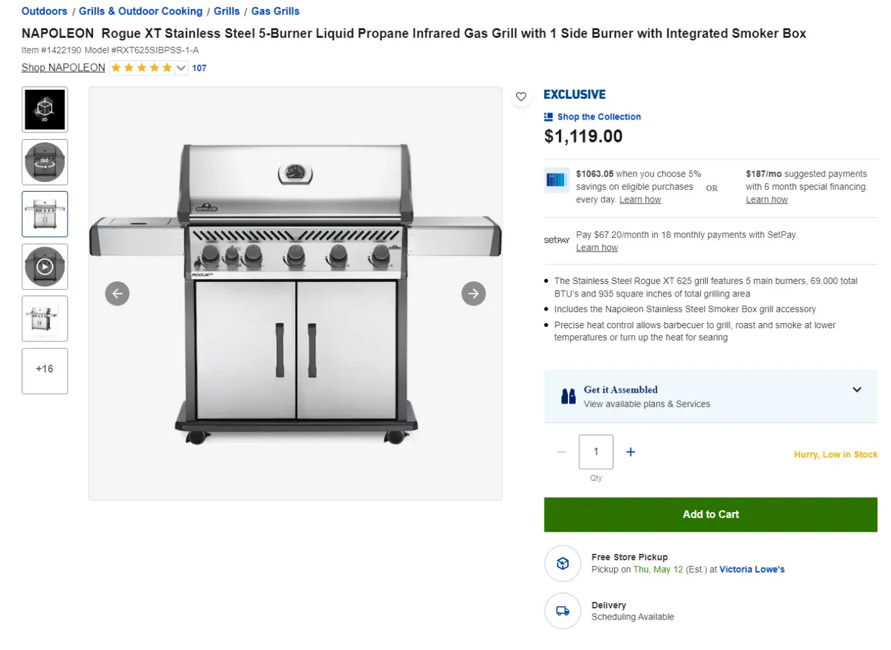Click the Free Store Pickup box icon
891x650 pixels.
pyautogui.click(x=563, y=563)
